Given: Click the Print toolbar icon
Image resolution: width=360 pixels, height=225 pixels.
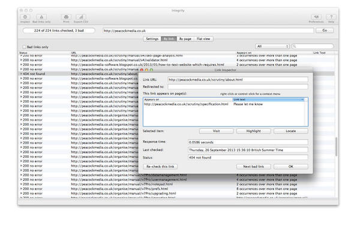Looking at the screenshot, I should point(66,17).
